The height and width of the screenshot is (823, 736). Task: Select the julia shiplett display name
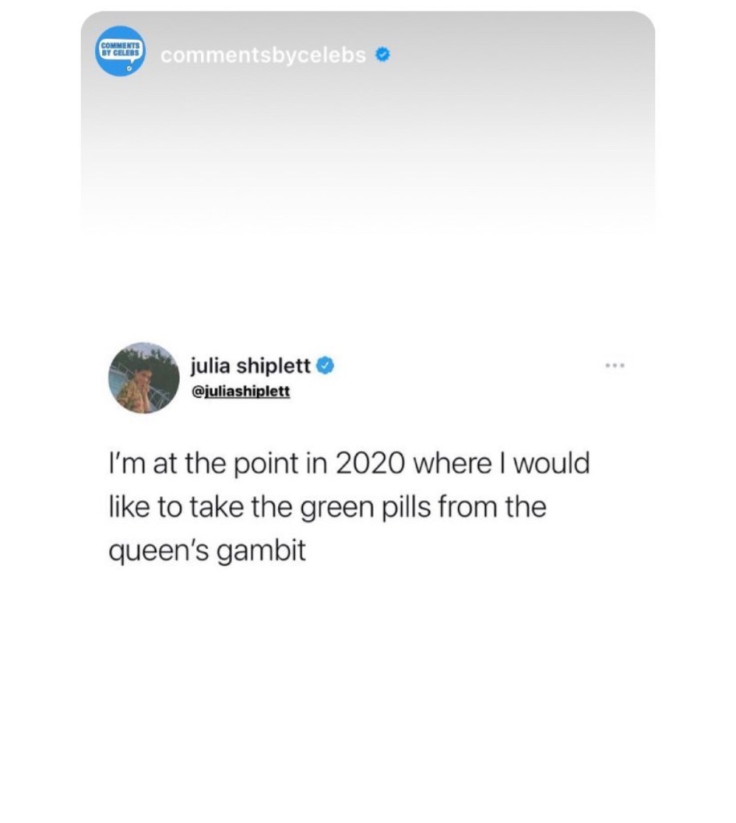(x=250, y=366)
